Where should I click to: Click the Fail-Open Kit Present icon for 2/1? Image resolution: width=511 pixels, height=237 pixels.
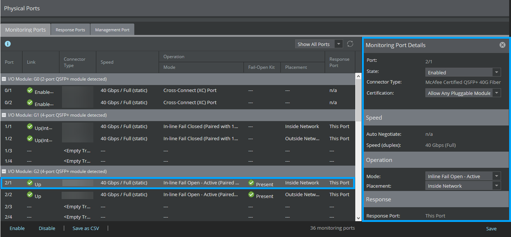pos(251,183)
